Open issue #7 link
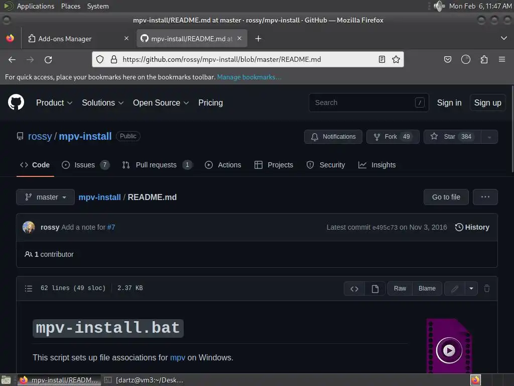 click(x=111, y=227)
